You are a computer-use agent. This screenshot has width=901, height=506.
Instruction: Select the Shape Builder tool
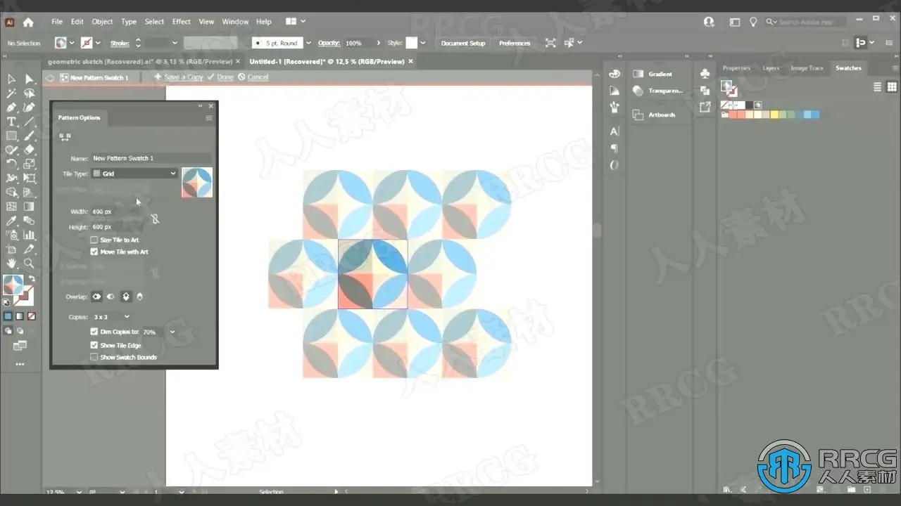tap(11, 193)
